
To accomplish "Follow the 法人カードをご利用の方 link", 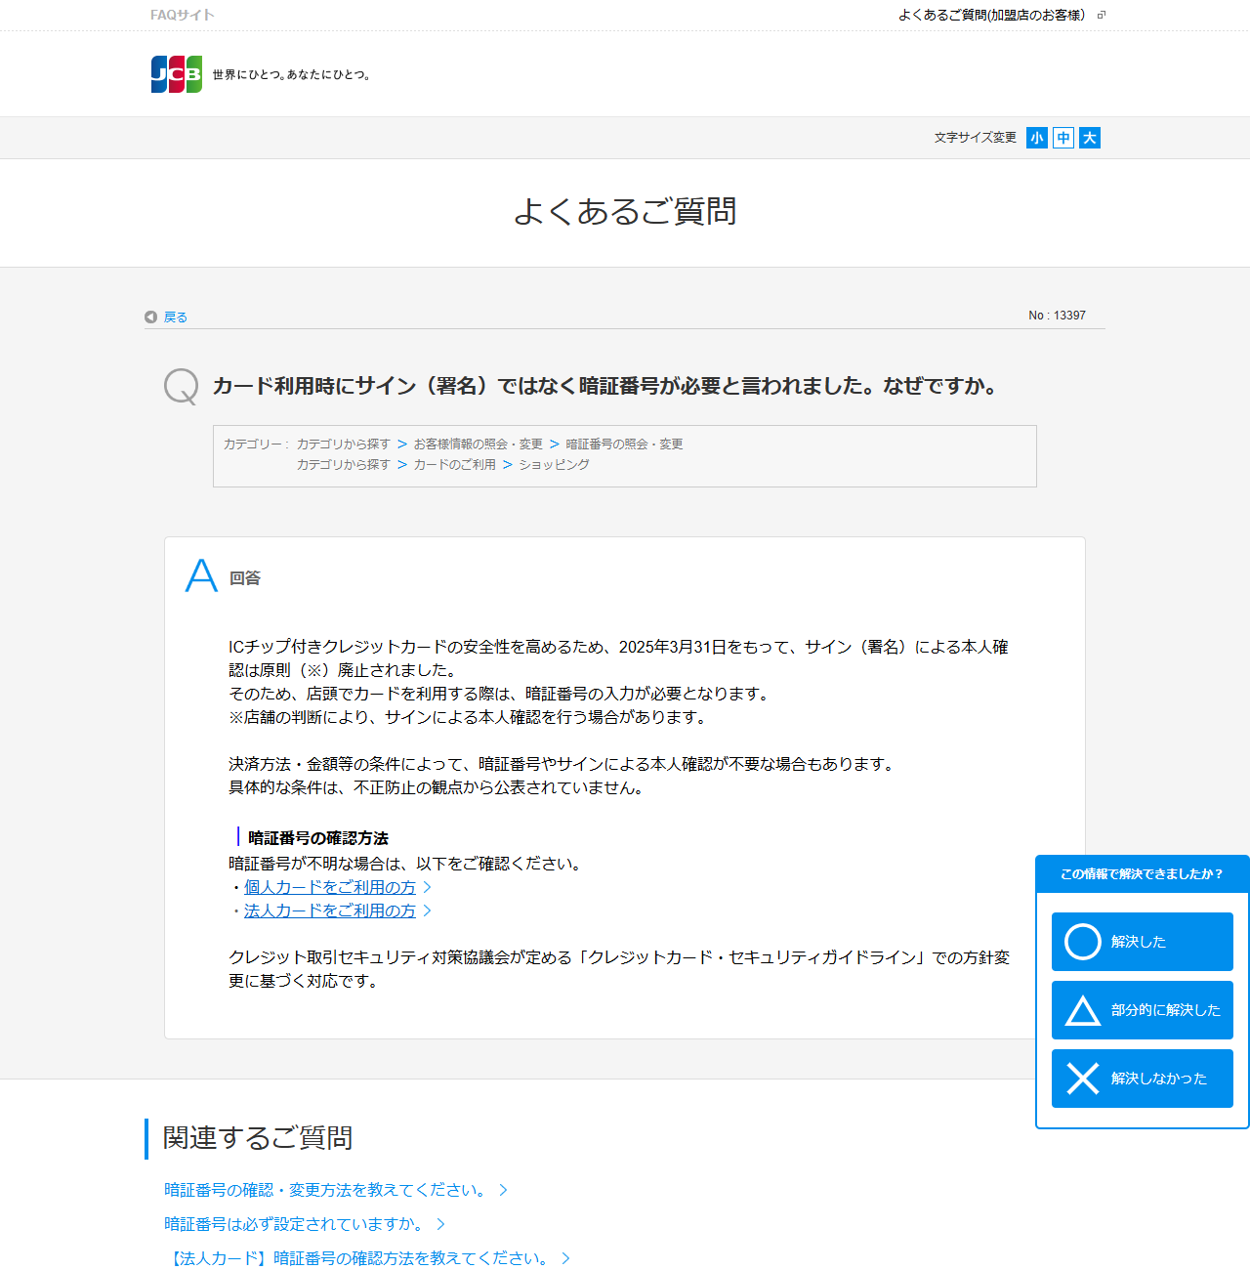I will [330, 910].
